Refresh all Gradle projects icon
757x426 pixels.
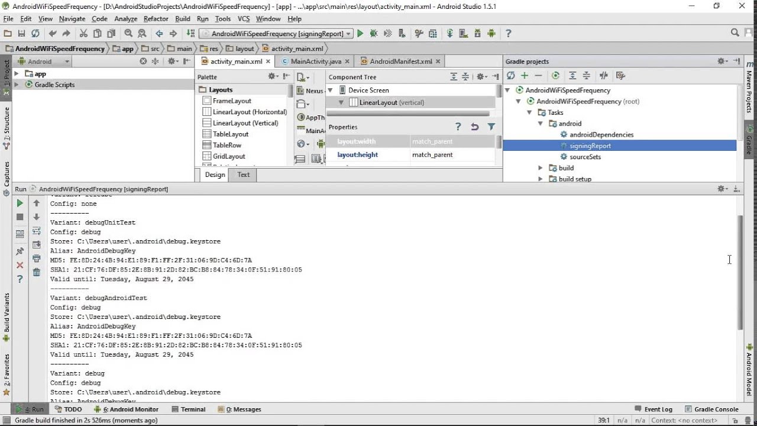[x=511, y=76]
